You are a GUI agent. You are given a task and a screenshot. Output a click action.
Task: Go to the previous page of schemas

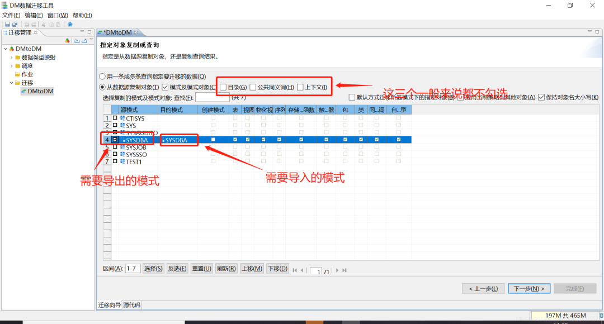click(x=302, y=270)
